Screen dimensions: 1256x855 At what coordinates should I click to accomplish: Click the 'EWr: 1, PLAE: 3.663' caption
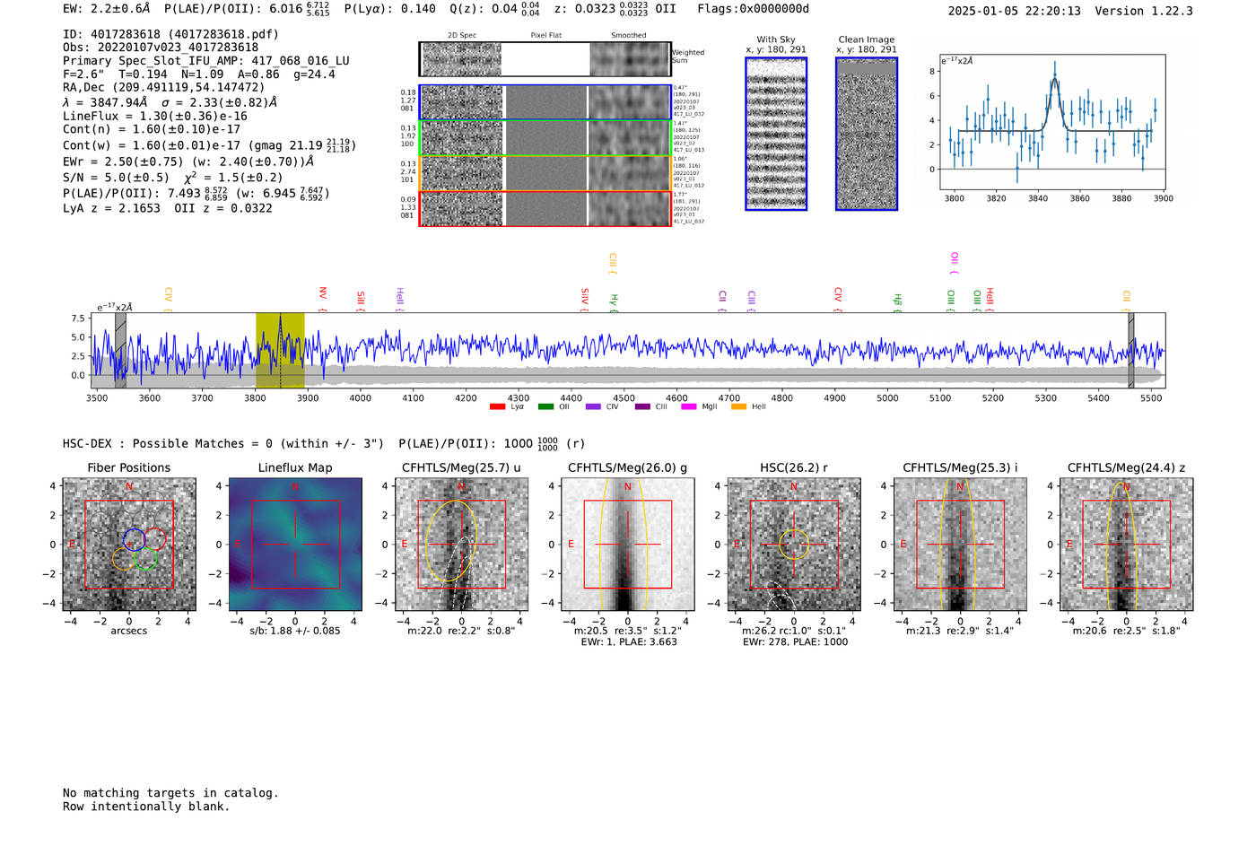tap(629, 641)
